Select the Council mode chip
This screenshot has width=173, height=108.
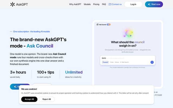coord(105,62)
